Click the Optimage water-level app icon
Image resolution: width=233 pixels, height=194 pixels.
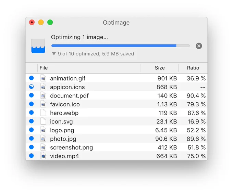38,46
